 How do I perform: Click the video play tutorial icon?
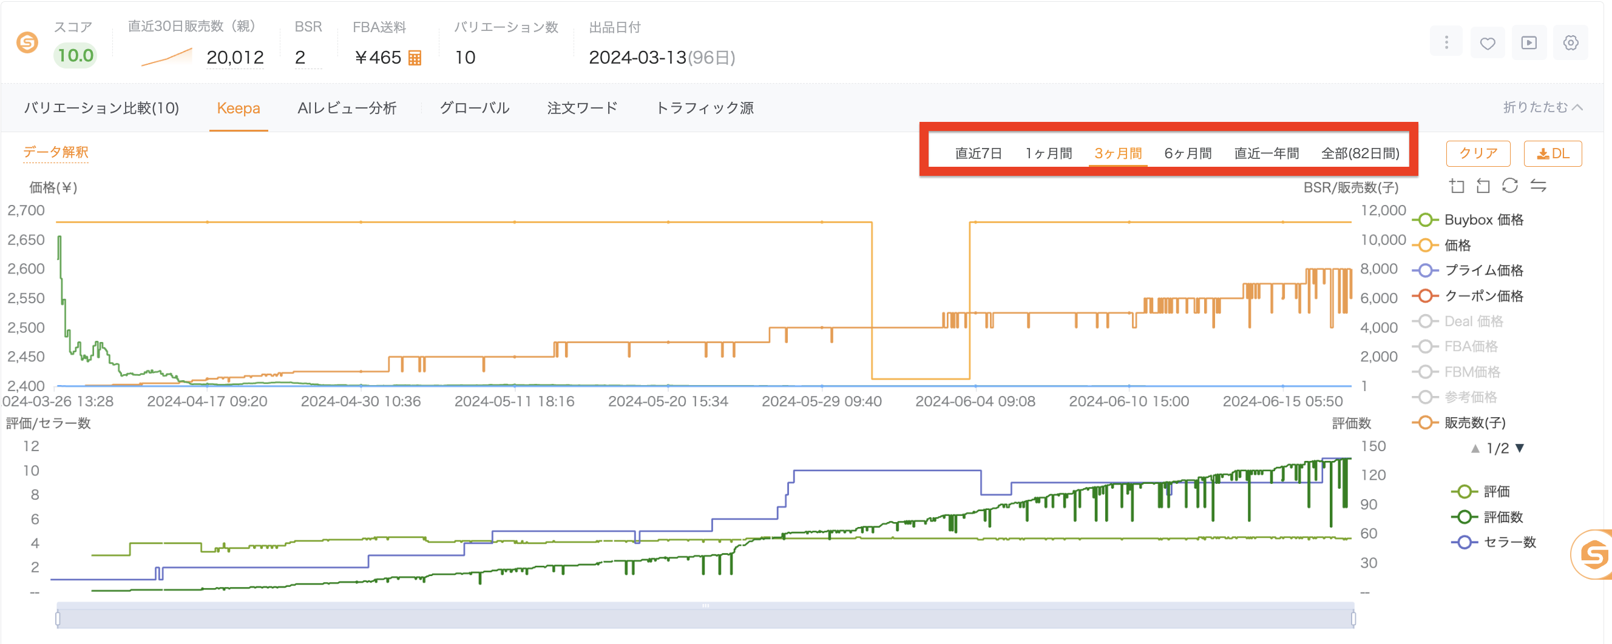1529,42
